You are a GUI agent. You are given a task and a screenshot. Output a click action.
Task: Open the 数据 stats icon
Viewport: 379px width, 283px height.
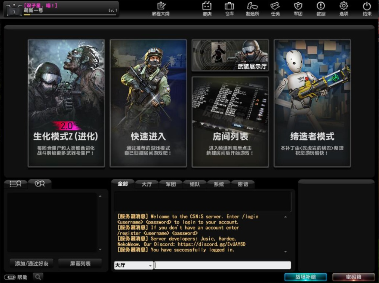(x=321, y=9)
